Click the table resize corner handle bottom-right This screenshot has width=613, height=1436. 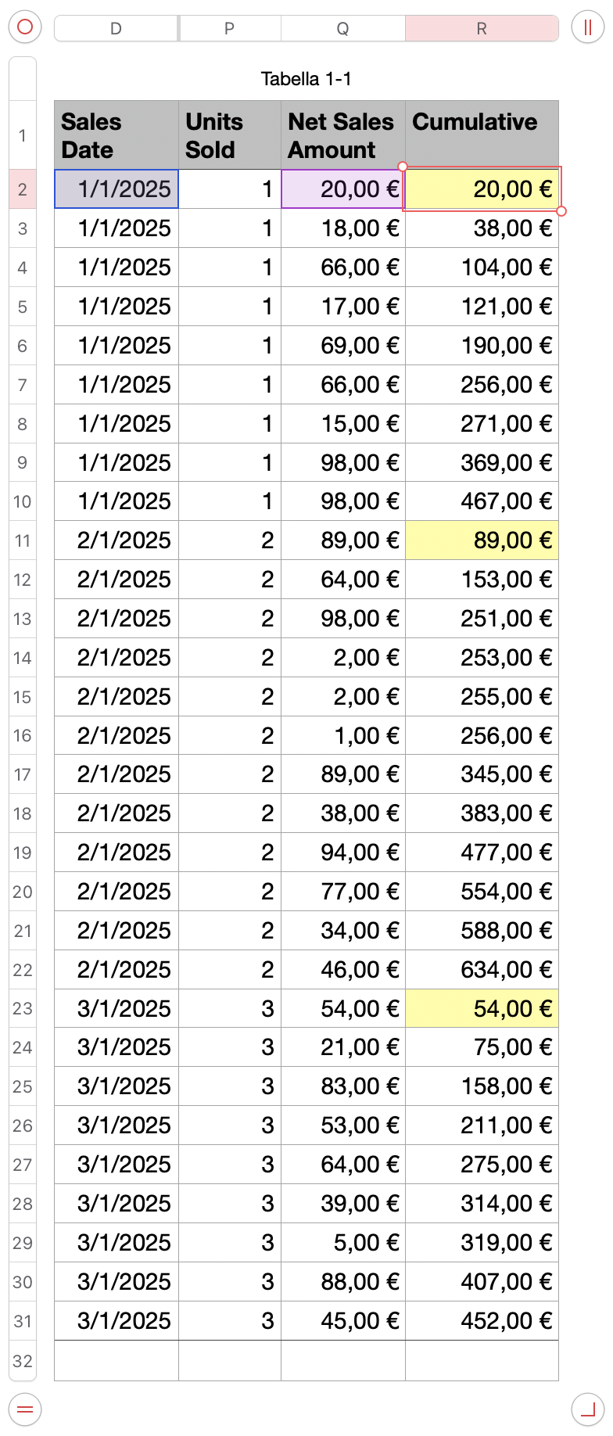tap(587, 1409)
